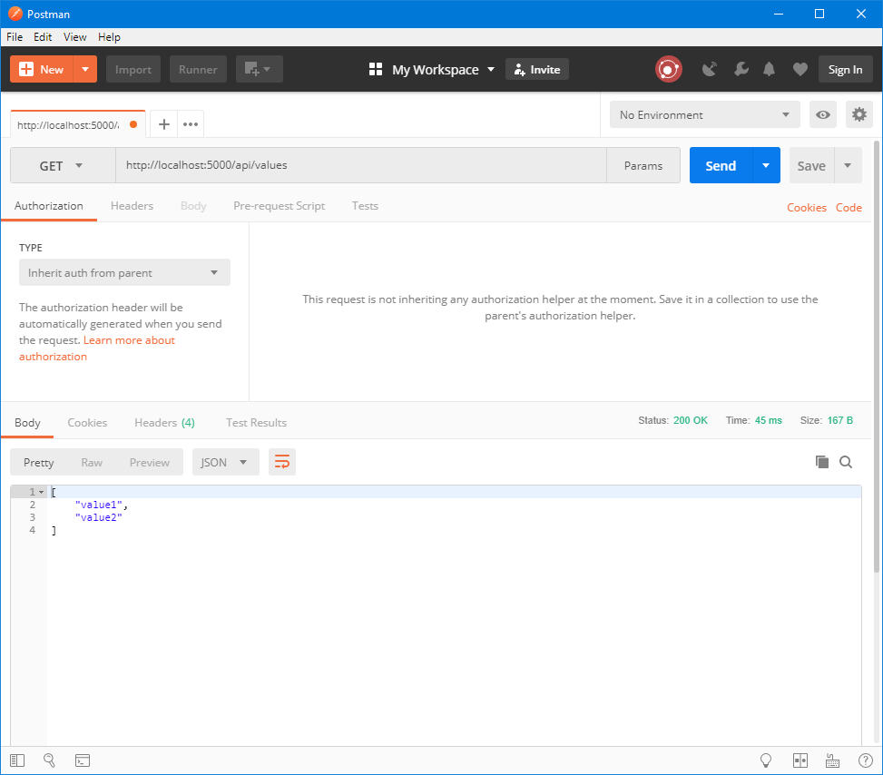Open Bootcamp lightbulb icon
The image size is (883, 775).
pyautogui.click(x=766, y=760)
